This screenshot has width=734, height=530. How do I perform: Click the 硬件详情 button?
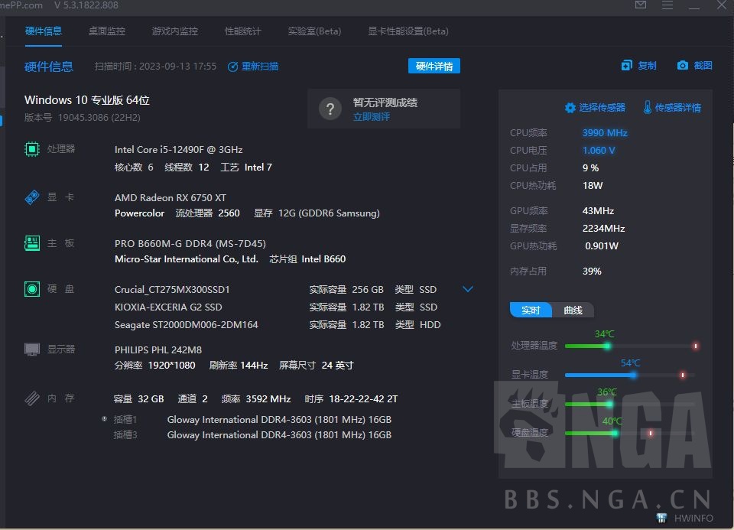pyautogui.click(x=434, y=67)
